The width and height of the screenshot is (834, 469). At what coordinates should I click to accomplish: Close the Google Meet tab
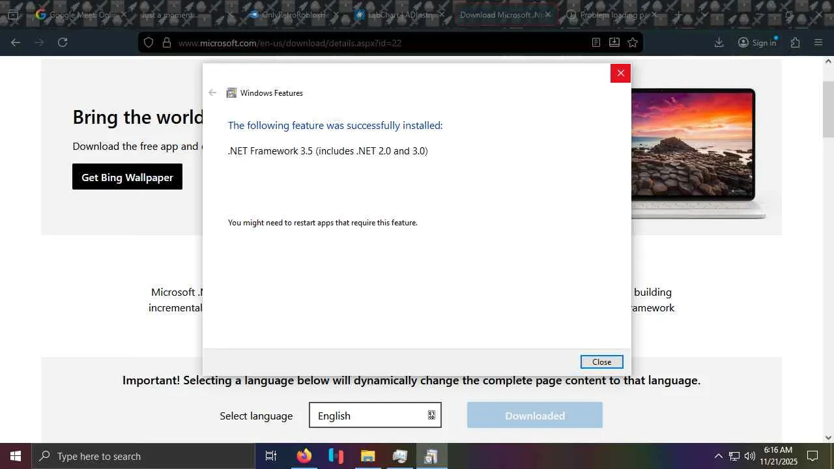coord(124,14)
